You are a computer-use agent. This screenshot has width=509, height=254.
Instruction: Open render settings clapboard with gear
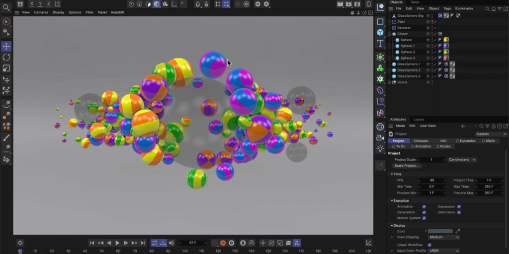357,4
